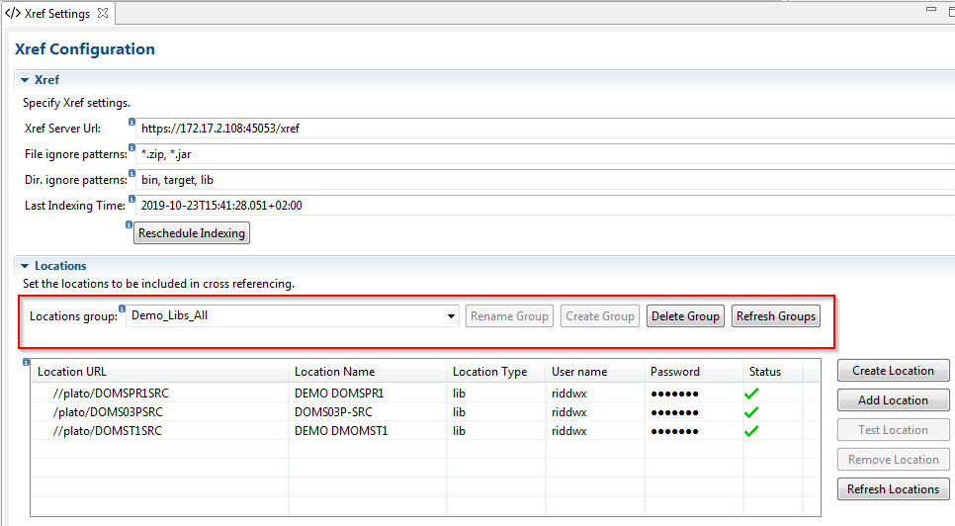Image resolution: width=955 pixels, height=526 pixels.
Task: Click Refresh Groups button
Action: (776, 316)
